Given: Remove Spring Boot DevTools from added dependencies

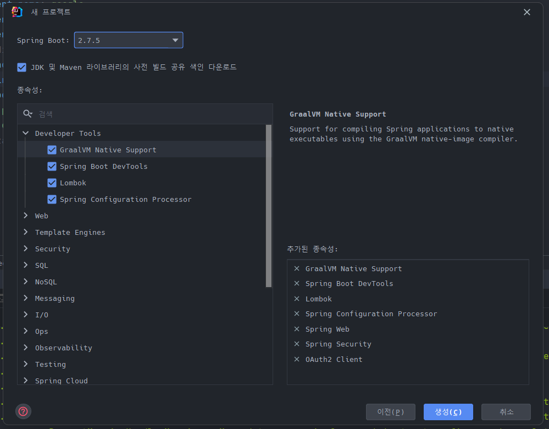Looking at the screenshot, I should tap(297, 283).
